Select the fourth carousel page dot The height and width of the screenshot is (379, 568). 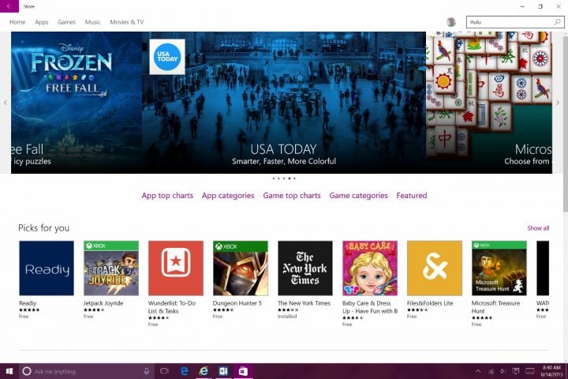click(x=289, y=178)
